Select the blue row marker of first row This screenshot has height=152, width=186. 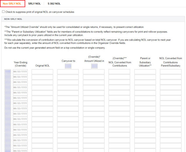tap(8, 72)
